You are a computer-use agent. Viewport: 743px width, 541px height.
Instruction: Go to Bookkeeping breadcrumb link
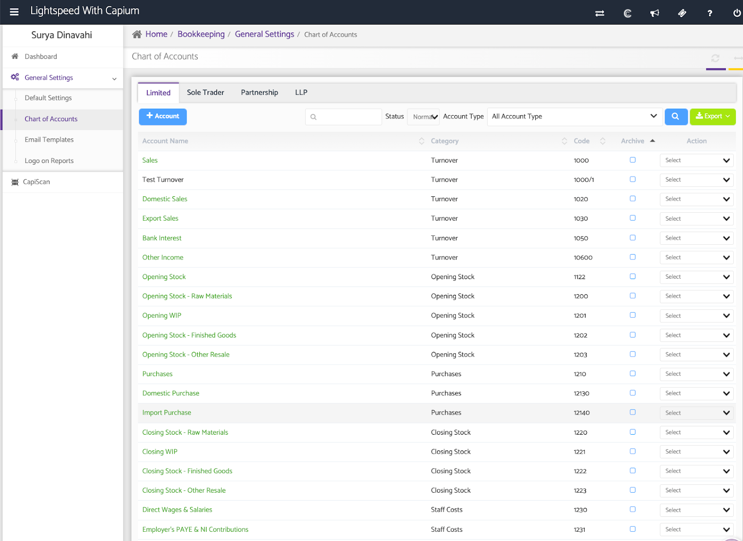[201, 34]
